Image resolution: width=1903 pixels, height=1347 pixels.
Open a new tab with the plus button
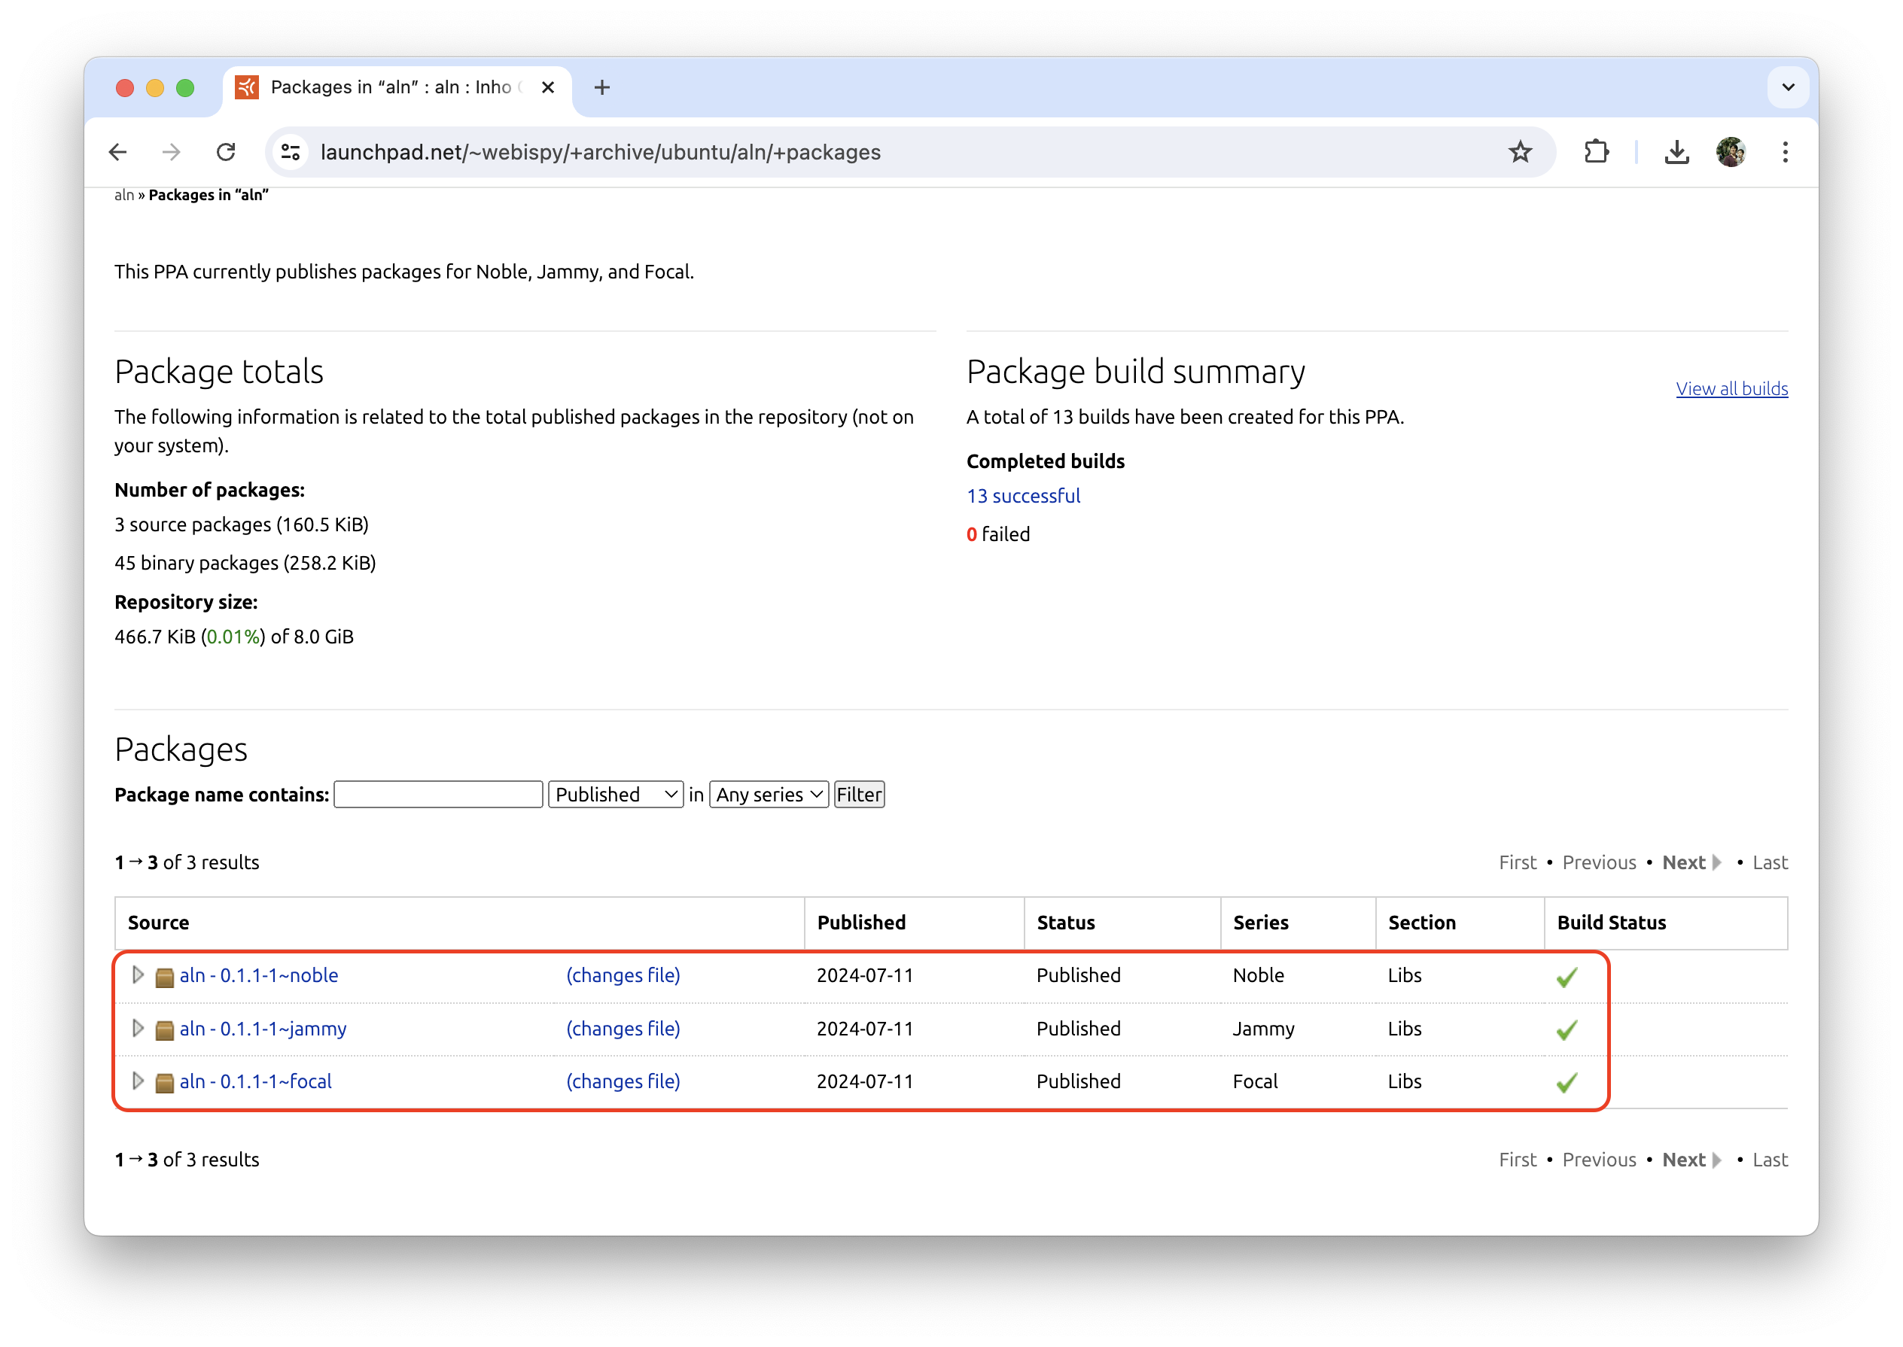coord(602,87)
